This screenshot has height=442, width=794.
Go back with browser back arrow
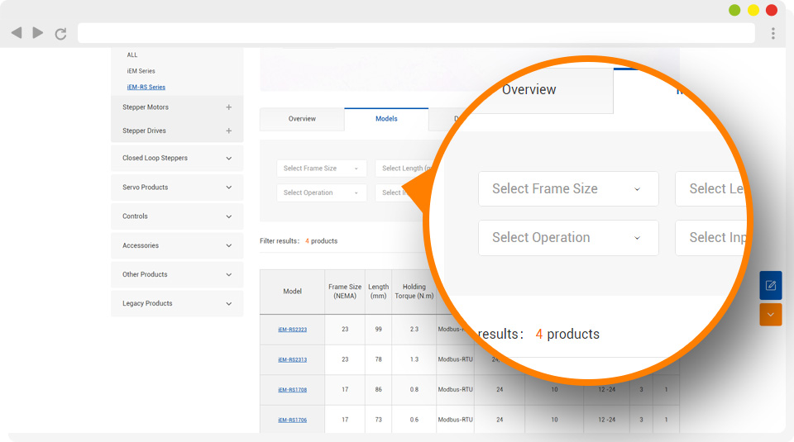(x=17, y=33)
